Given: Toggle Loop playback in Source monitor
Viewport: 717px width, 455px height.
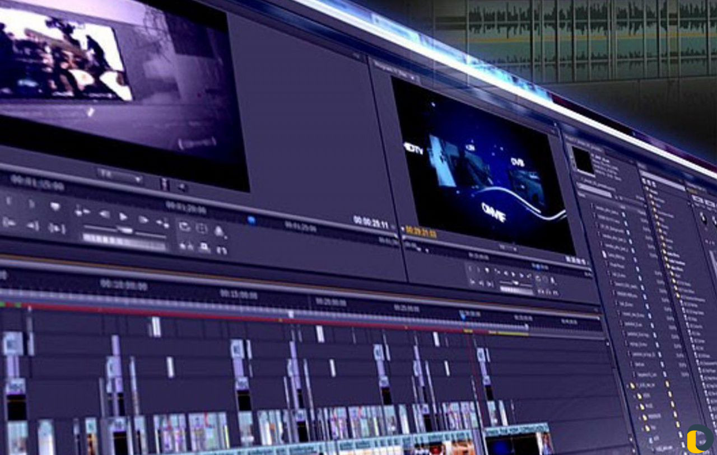Looking at the screenshot, I should coord(184,226).
